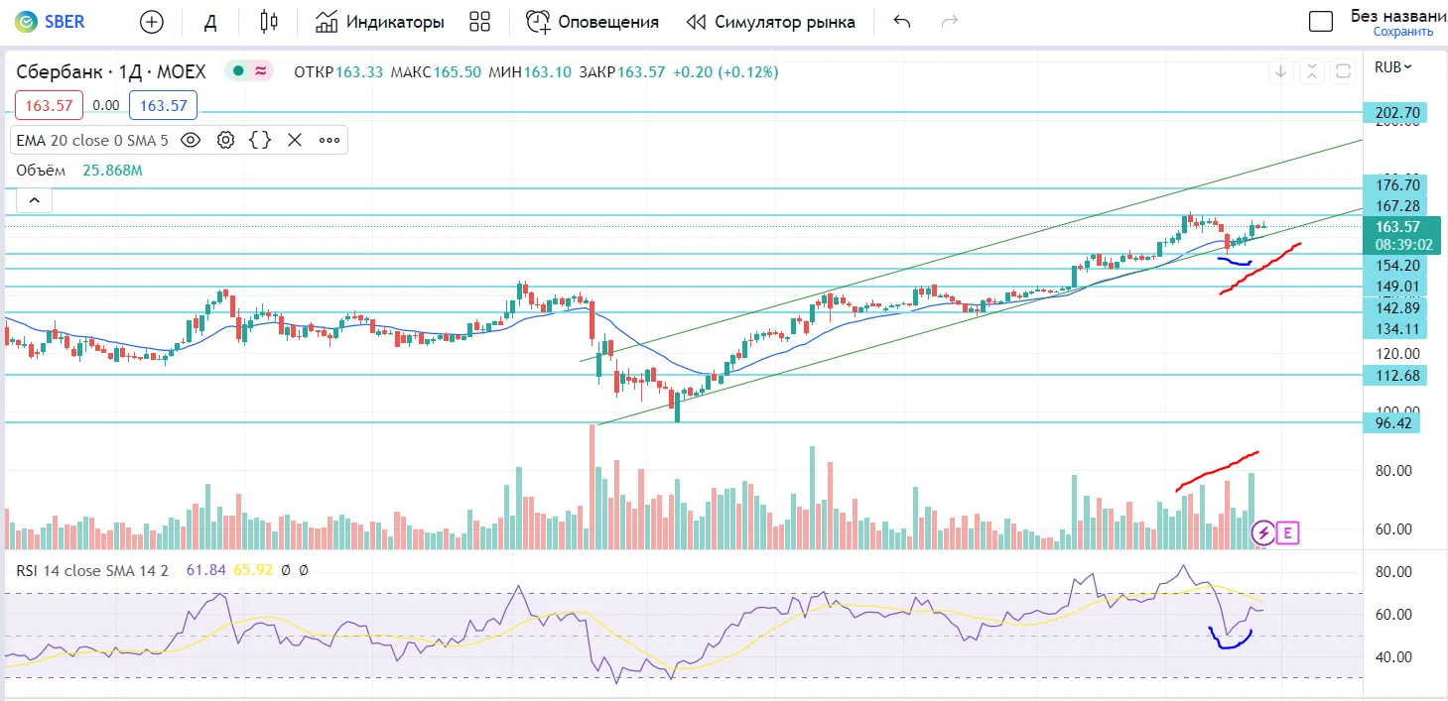Select the EMA 20 close 0 SMA 5 legend

pos(92,141)
